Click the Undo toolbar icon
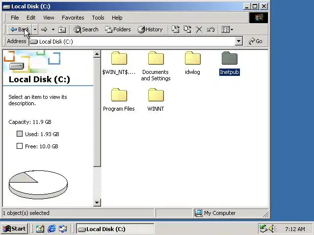This screenshot has height=235, width=314. pos(210,30)
